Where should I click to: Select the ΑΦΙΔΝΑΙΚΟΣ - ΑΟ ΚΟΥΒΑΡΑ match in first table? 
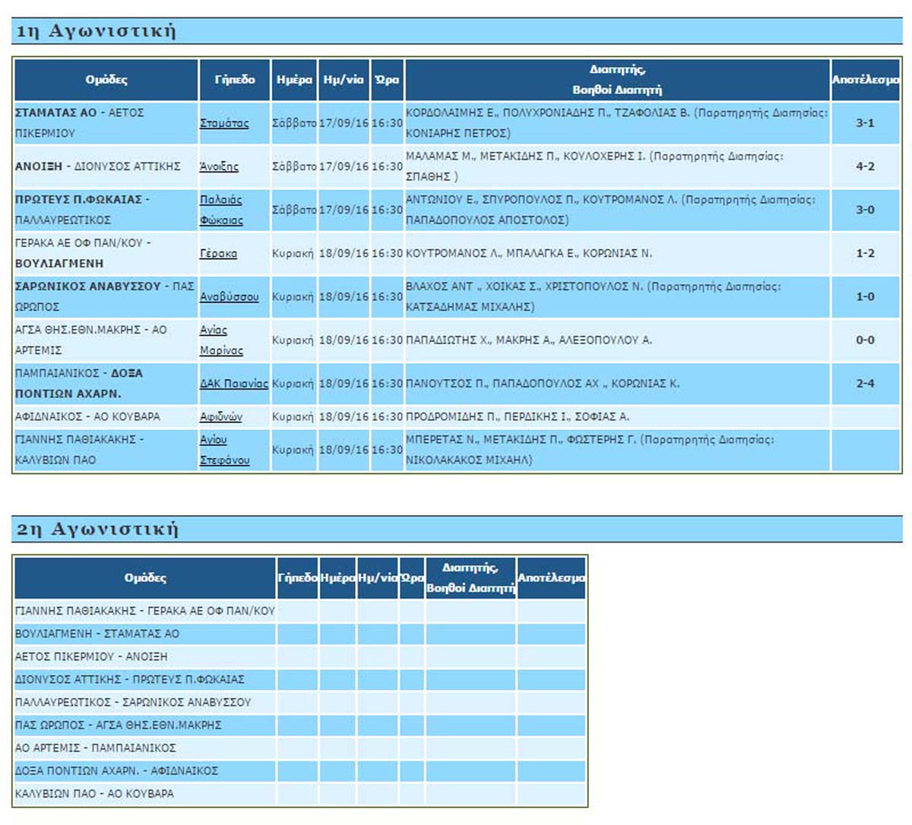[106, 417]
